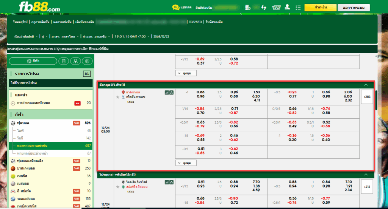Open lineup icon for Vitória Guimarães match
The image size is (388, 209).
point(172,182)
